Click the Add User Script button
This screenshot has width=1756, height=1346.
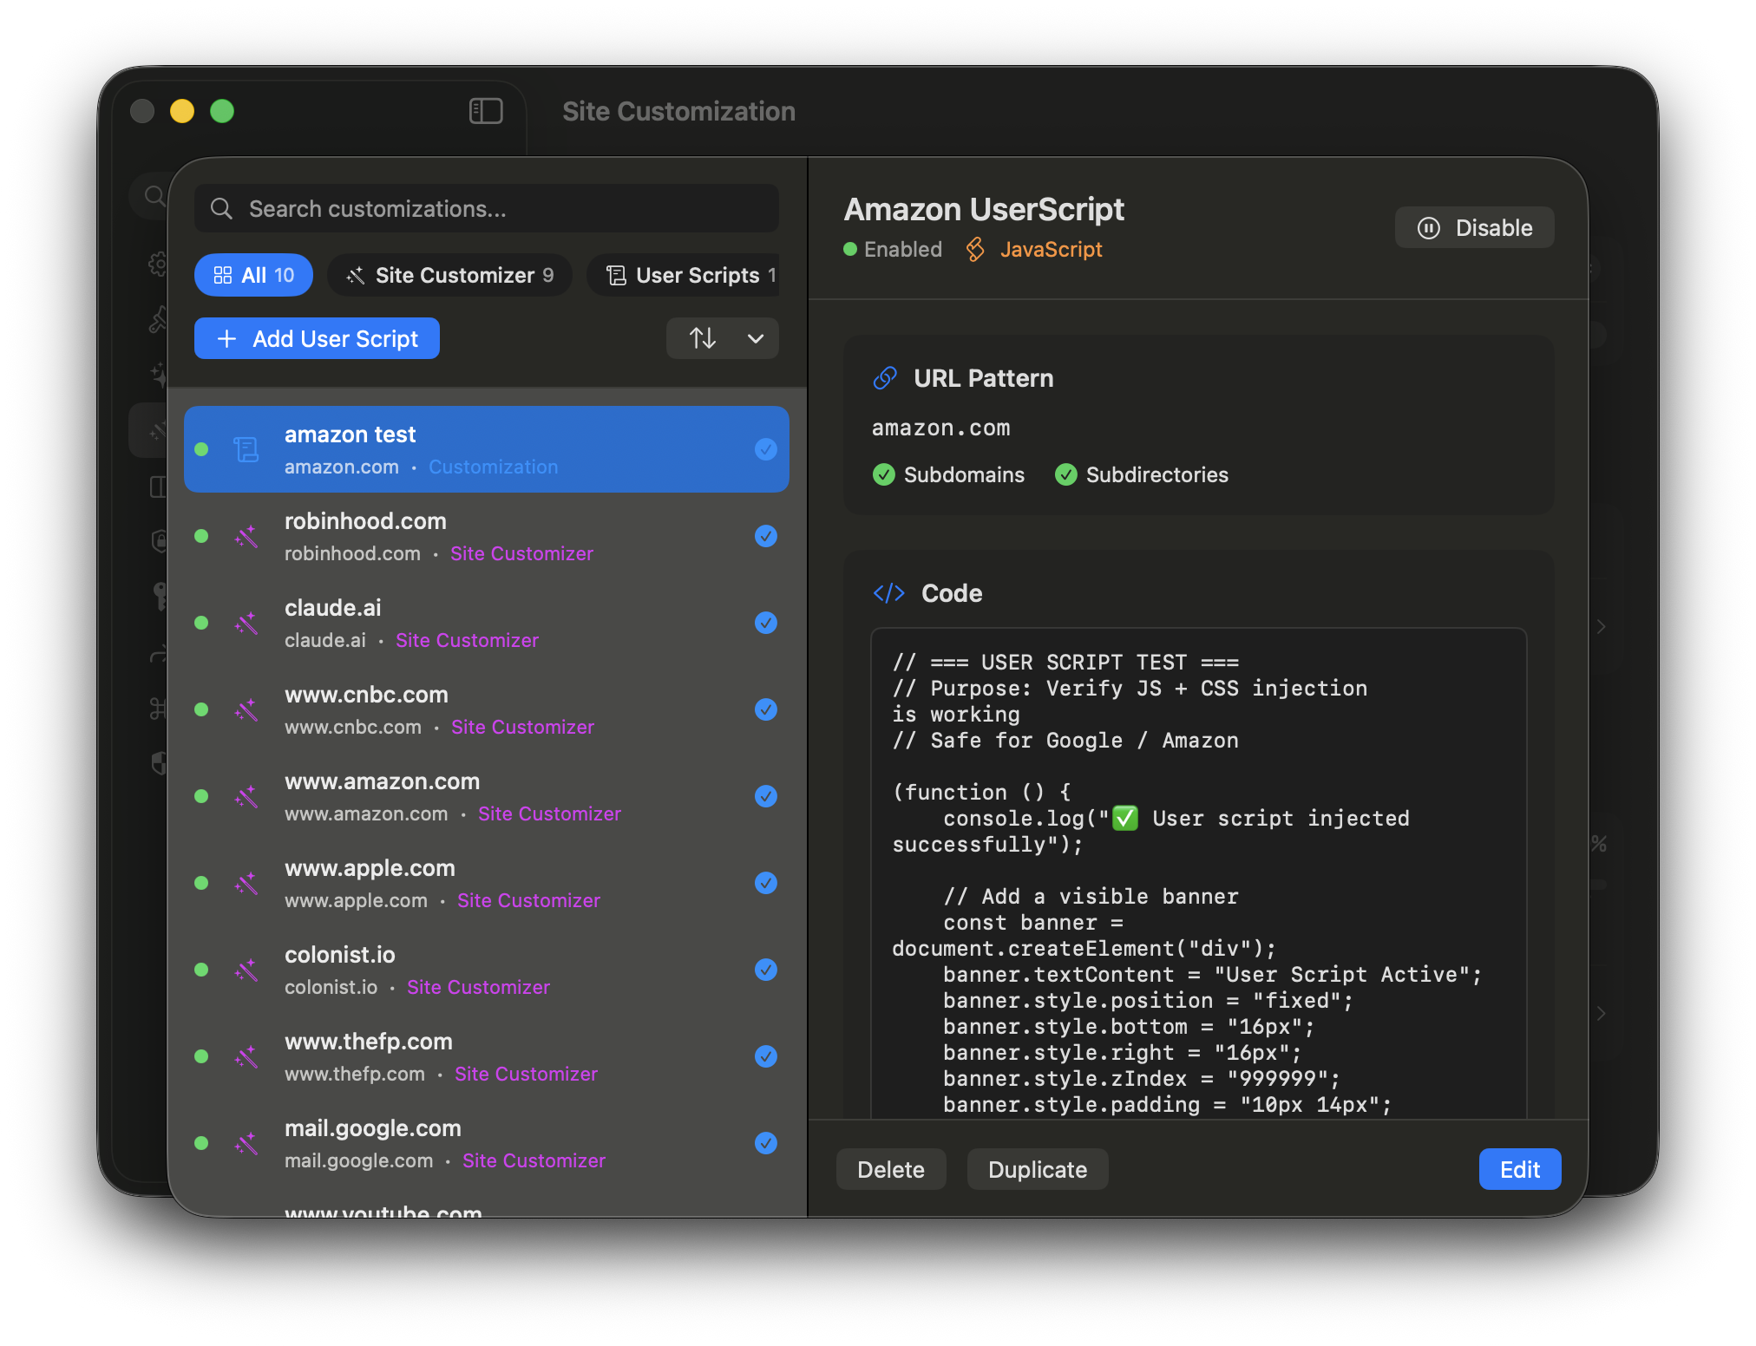(x=317, y=338)
